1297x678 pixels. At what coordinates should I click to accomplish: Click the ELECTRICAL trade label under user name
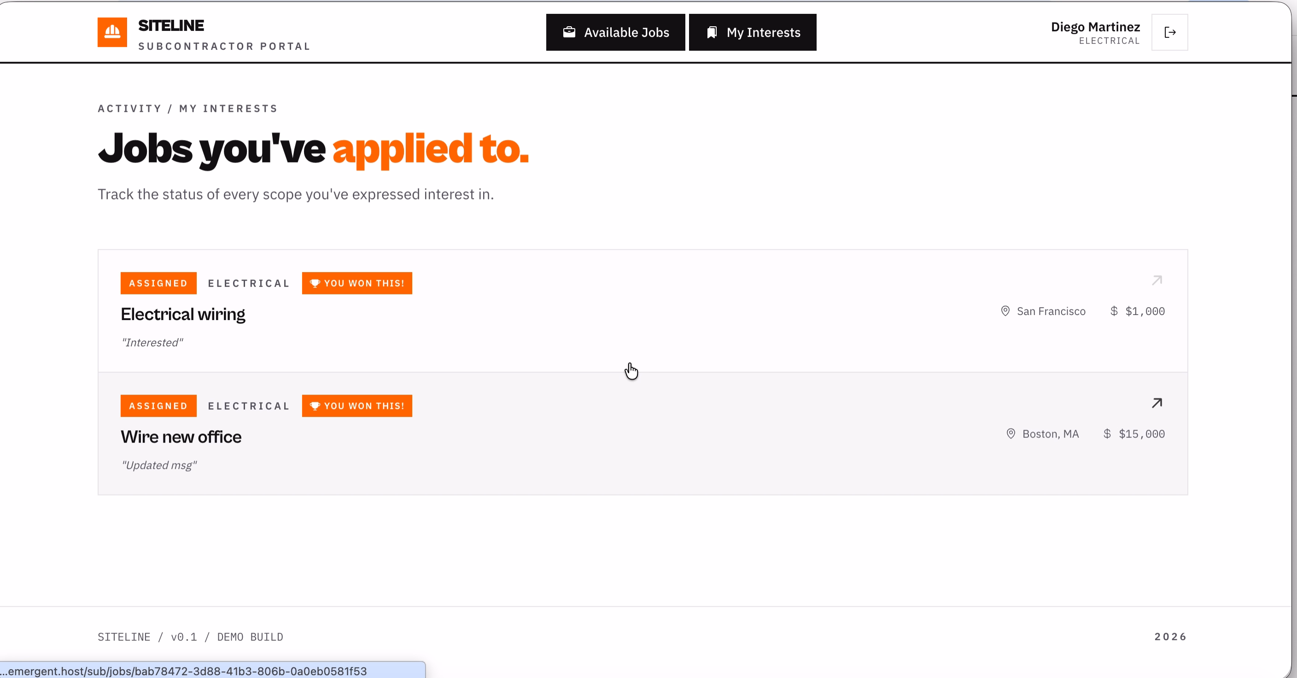(x=1109, y=41)
